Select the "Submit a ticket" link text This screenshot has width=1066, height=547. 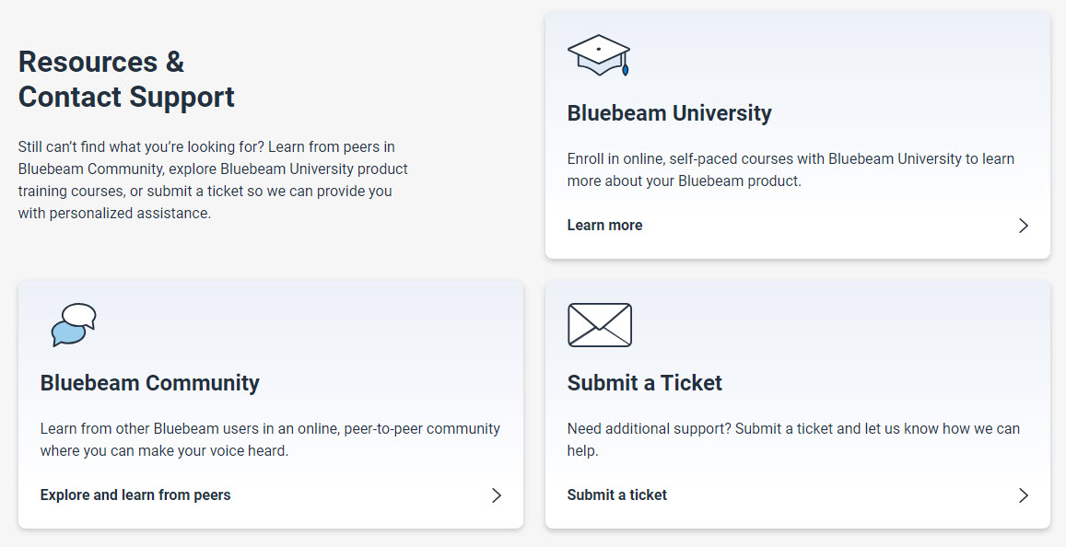[616, 495]
